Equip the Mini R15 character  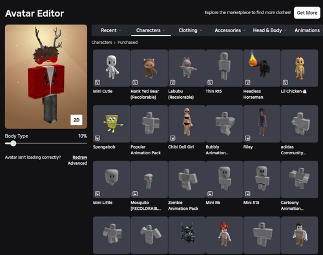coord(262,179)
